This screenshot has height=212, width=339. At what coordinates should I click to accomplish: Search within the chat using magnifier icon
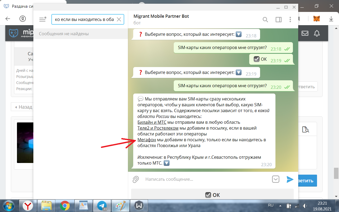coord(265,19)
